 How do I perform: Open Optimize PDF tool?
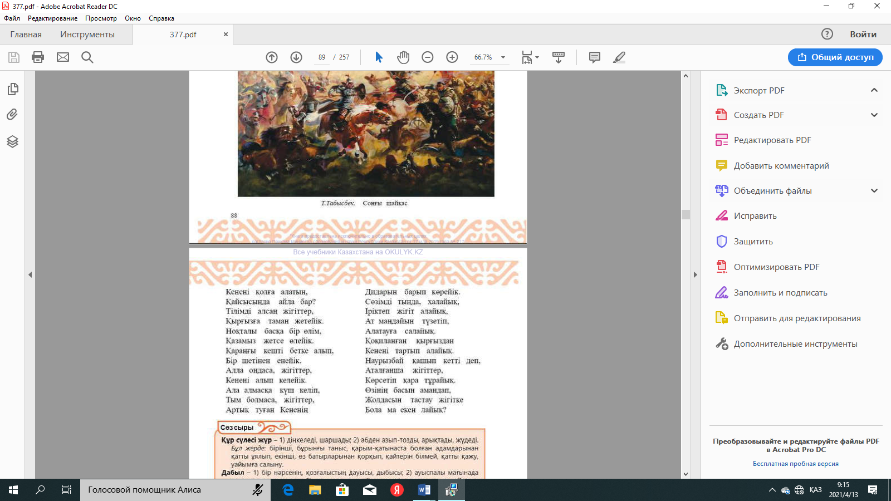(776, 267)
